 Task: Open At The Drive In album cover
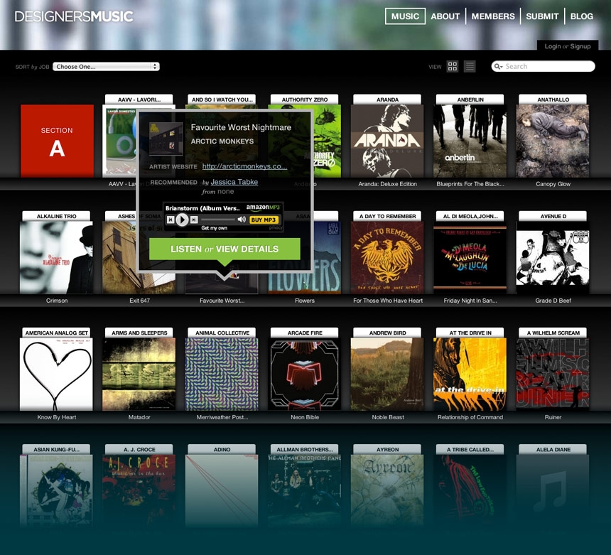point(470,375)
